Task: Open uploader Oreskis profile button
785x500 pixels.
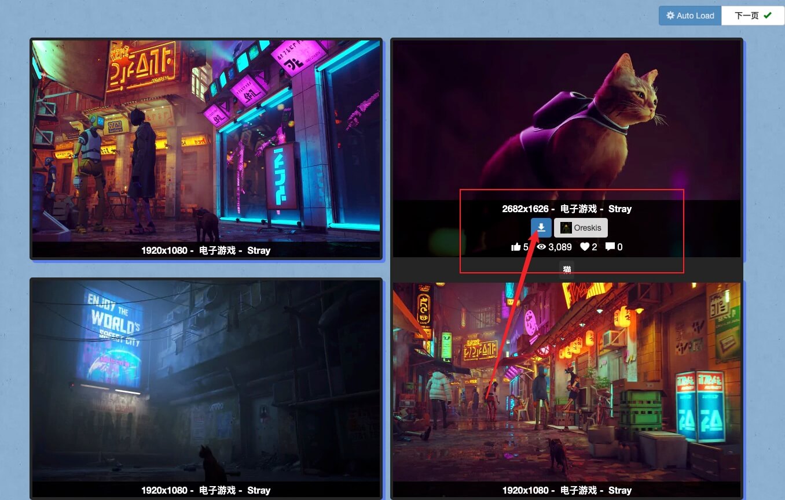Action: 581,228
